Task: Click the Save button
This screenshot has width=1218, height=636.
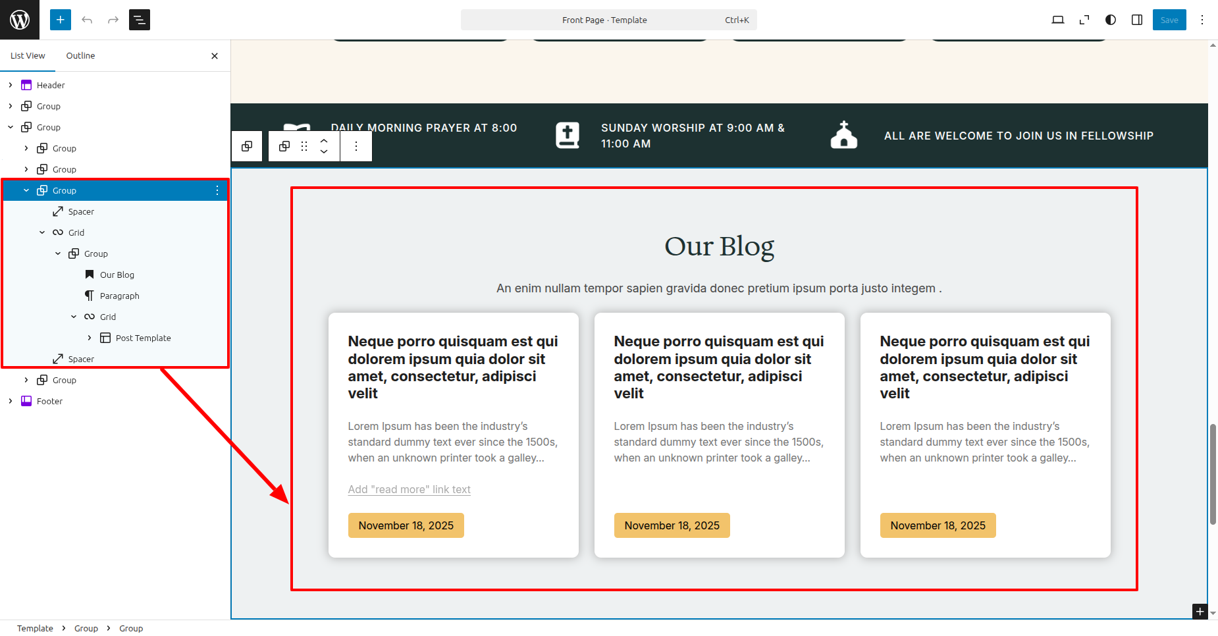Action: coord(1169,20)
